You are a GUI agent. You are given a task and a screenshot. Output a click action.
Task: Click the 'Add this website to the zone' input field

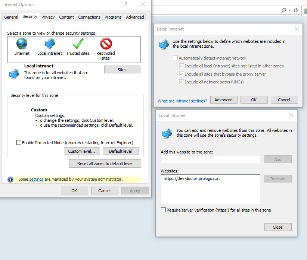click(210, 159)
